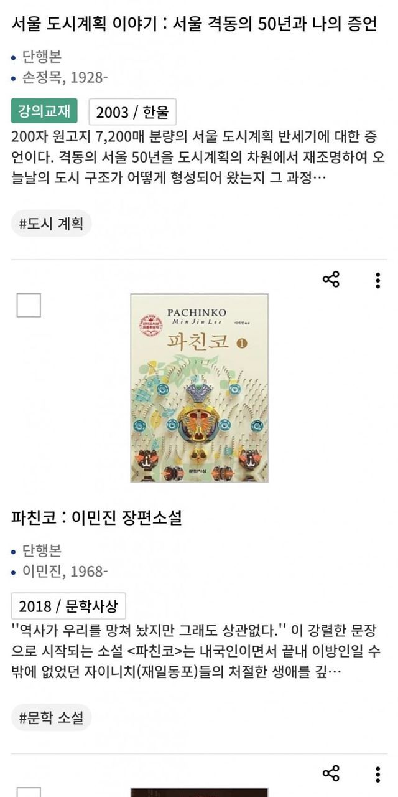Select the #문학 소설 hashtag

pos(51,718)
